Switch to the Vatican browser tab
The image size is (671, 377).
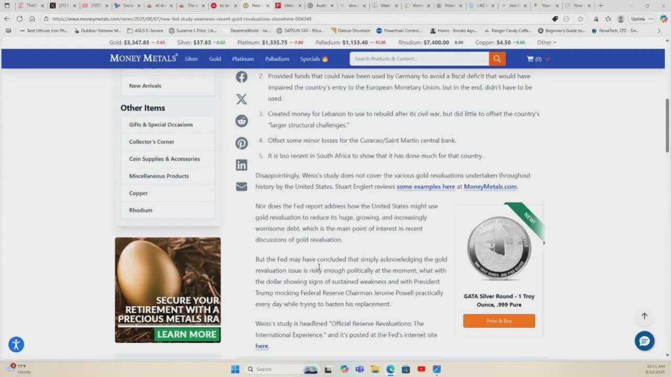tap(289, 5)
